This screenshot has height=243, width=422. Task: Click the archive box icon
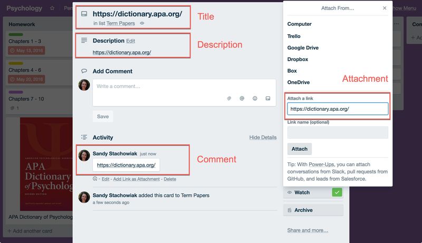pos(290,210)
